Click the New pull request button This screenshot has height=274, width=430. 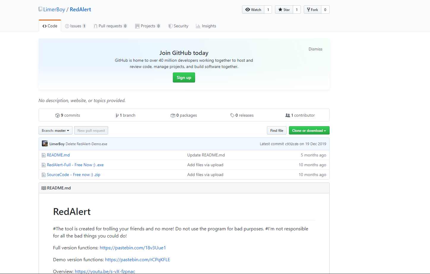[91, 131]
